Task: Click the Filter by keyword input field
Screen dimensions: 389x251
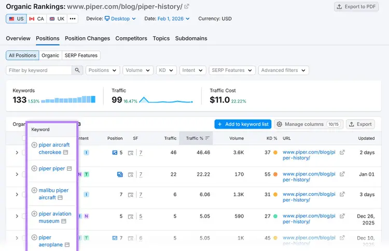Action: click(x=39, y=70)
